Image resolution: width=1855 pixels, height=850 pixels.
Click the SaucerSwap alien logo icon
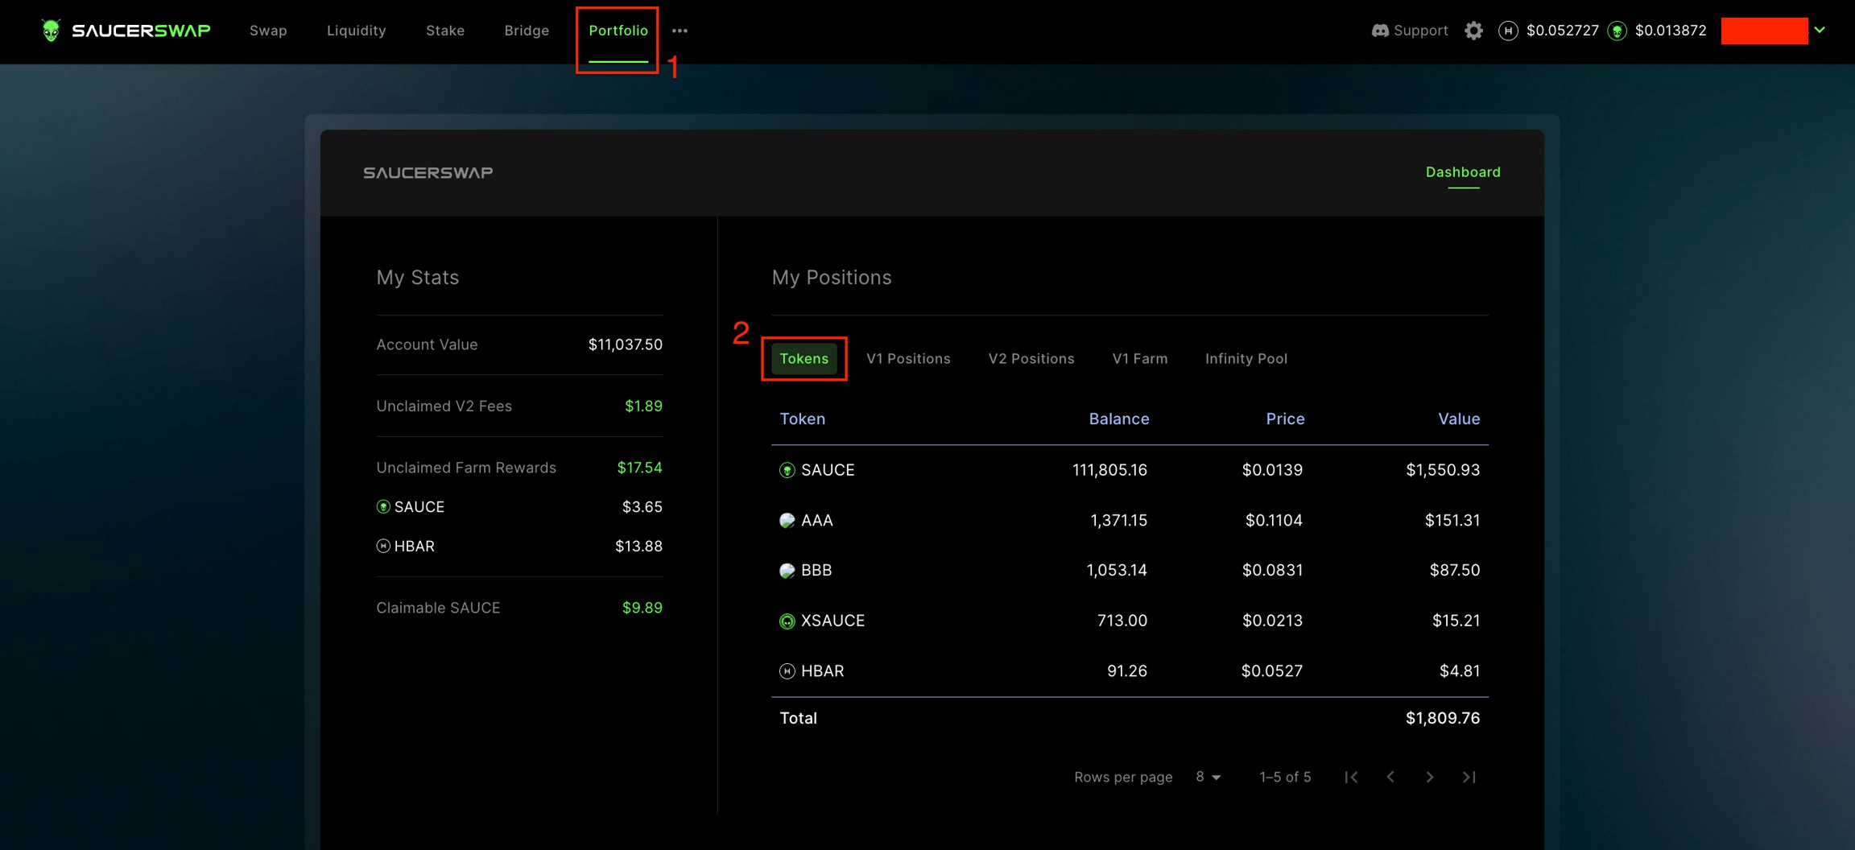[51, 31]
